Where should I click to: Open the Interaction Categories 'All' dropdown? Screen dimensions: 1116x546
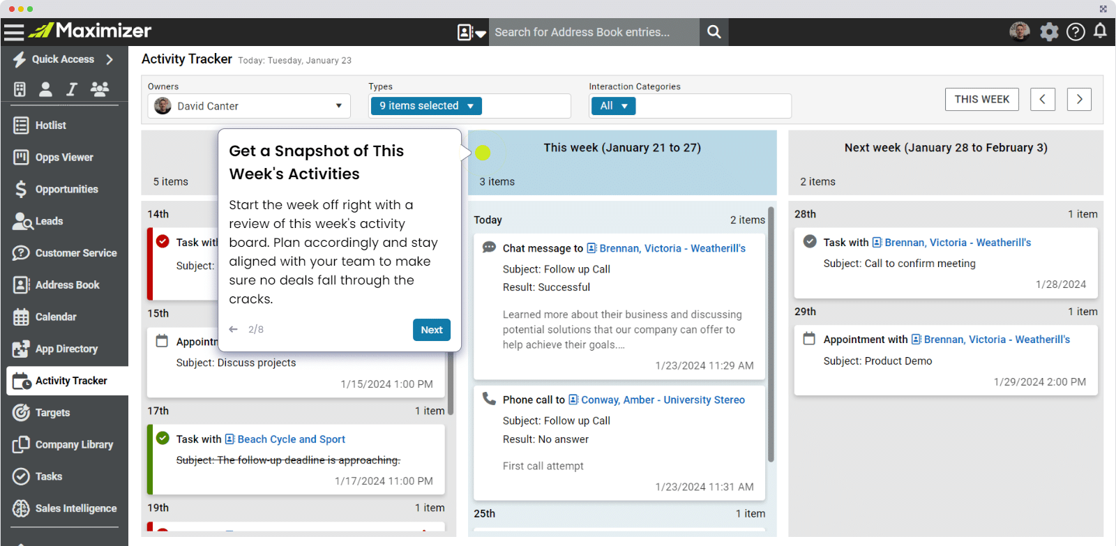coord(614,106)
